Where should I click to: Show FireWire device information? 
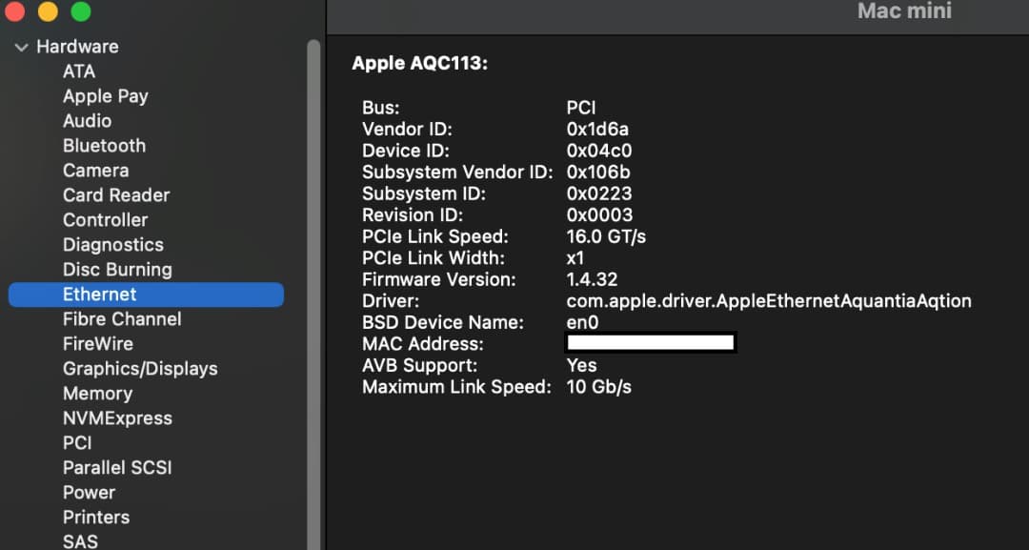[97, 343]
